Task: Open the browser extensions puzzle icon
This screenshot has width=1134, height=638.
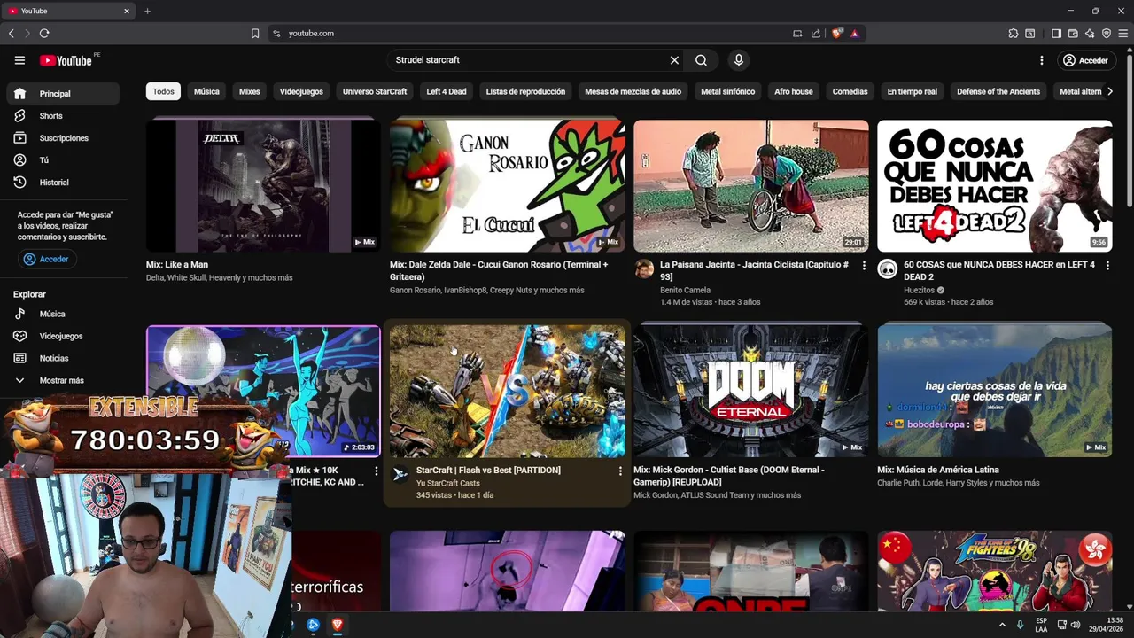Action: tap(1014, 34)
